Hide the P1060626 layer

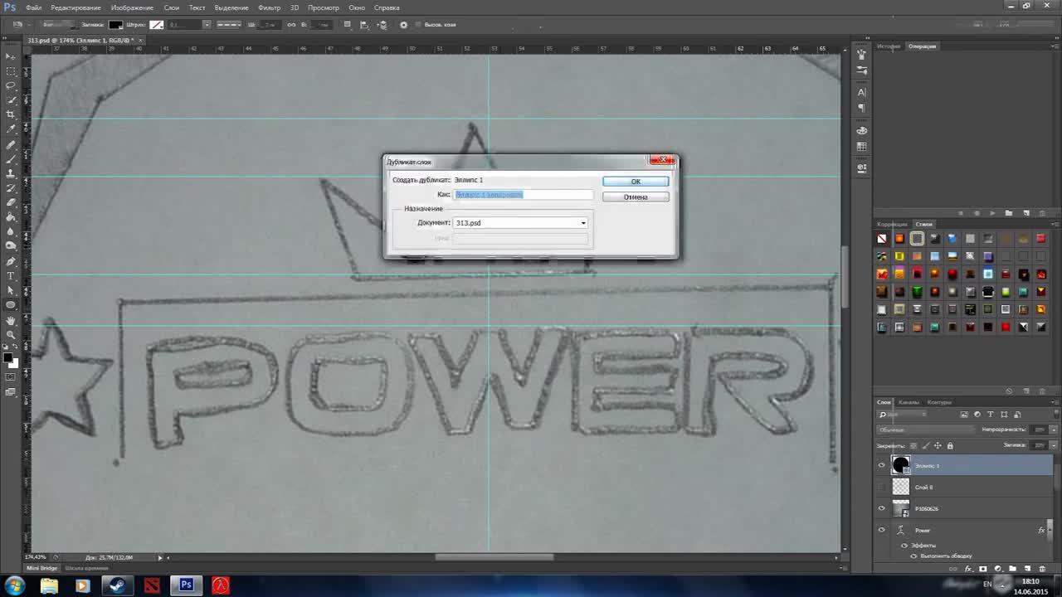(881, 508)
